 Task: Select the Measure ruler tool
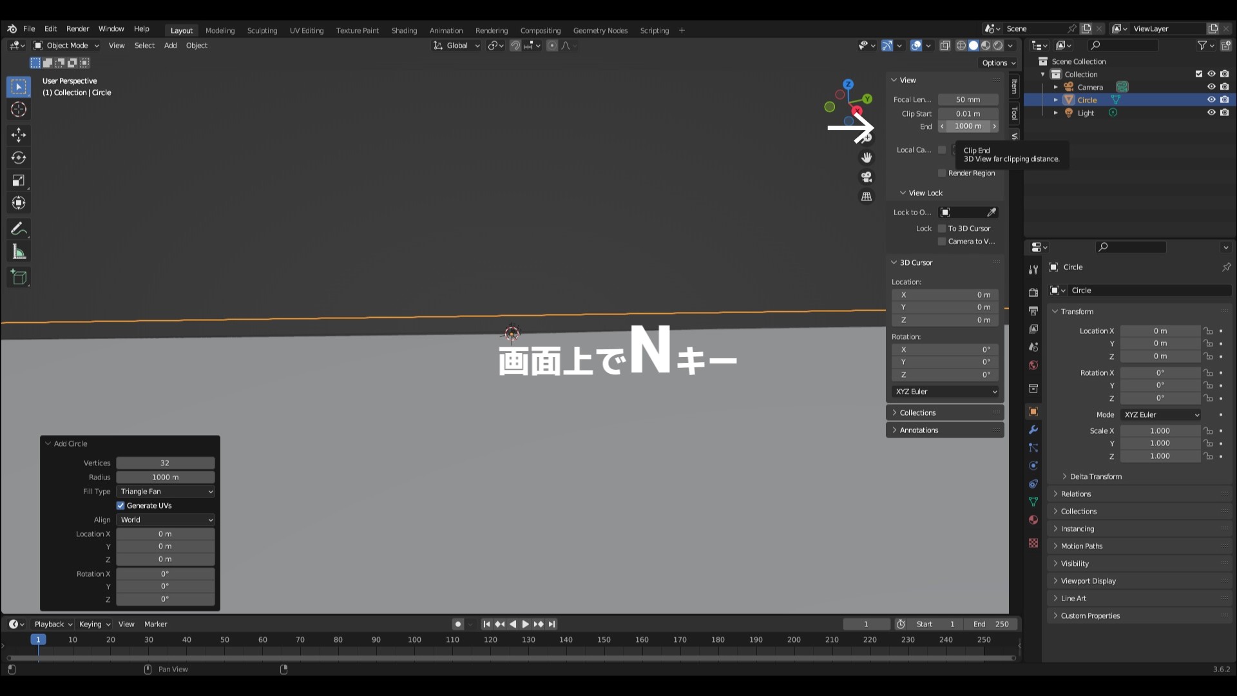[x=19, y=252]
